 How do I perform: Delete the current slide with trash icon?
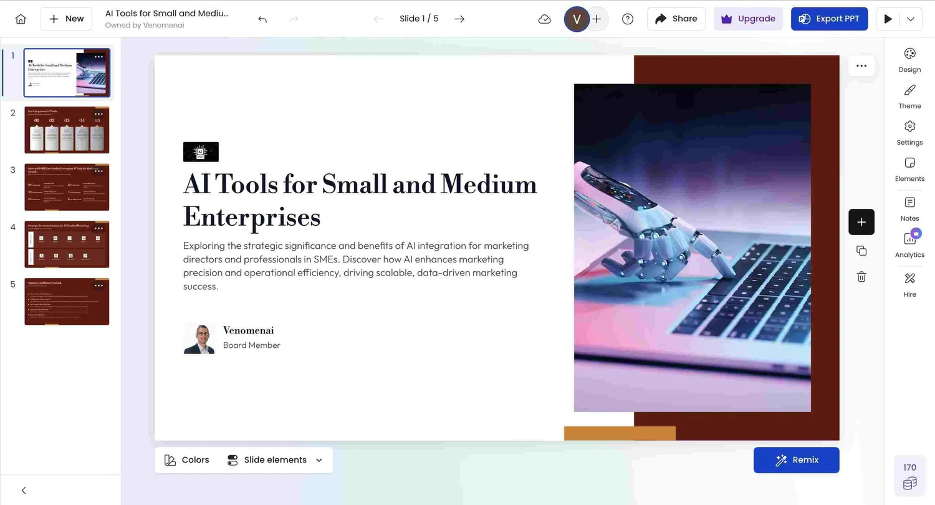click(861, 276)
